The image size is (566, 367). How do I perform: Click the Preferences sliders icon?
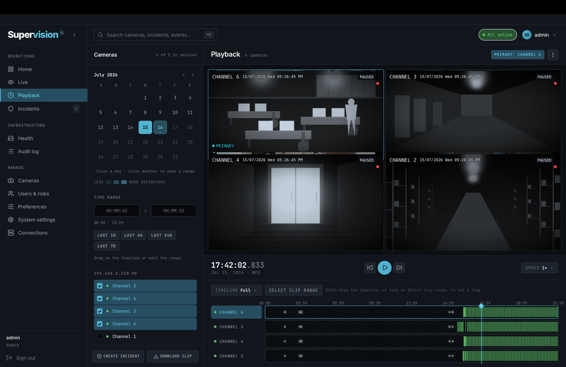click(x=11, y=207)
